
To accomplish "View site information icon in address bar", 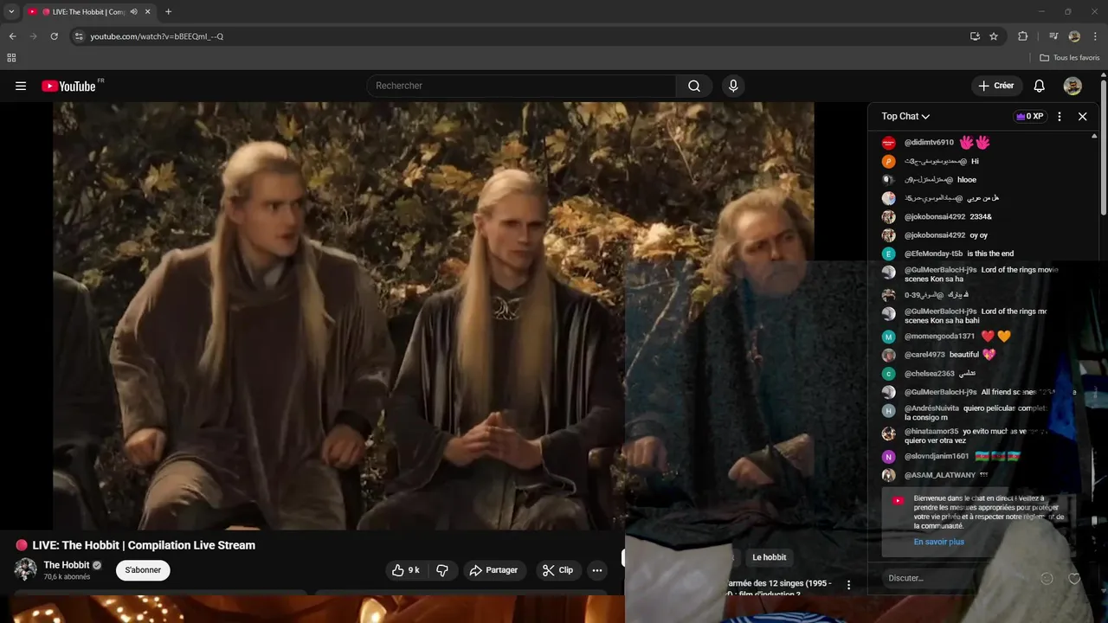I will coord(79,36).
